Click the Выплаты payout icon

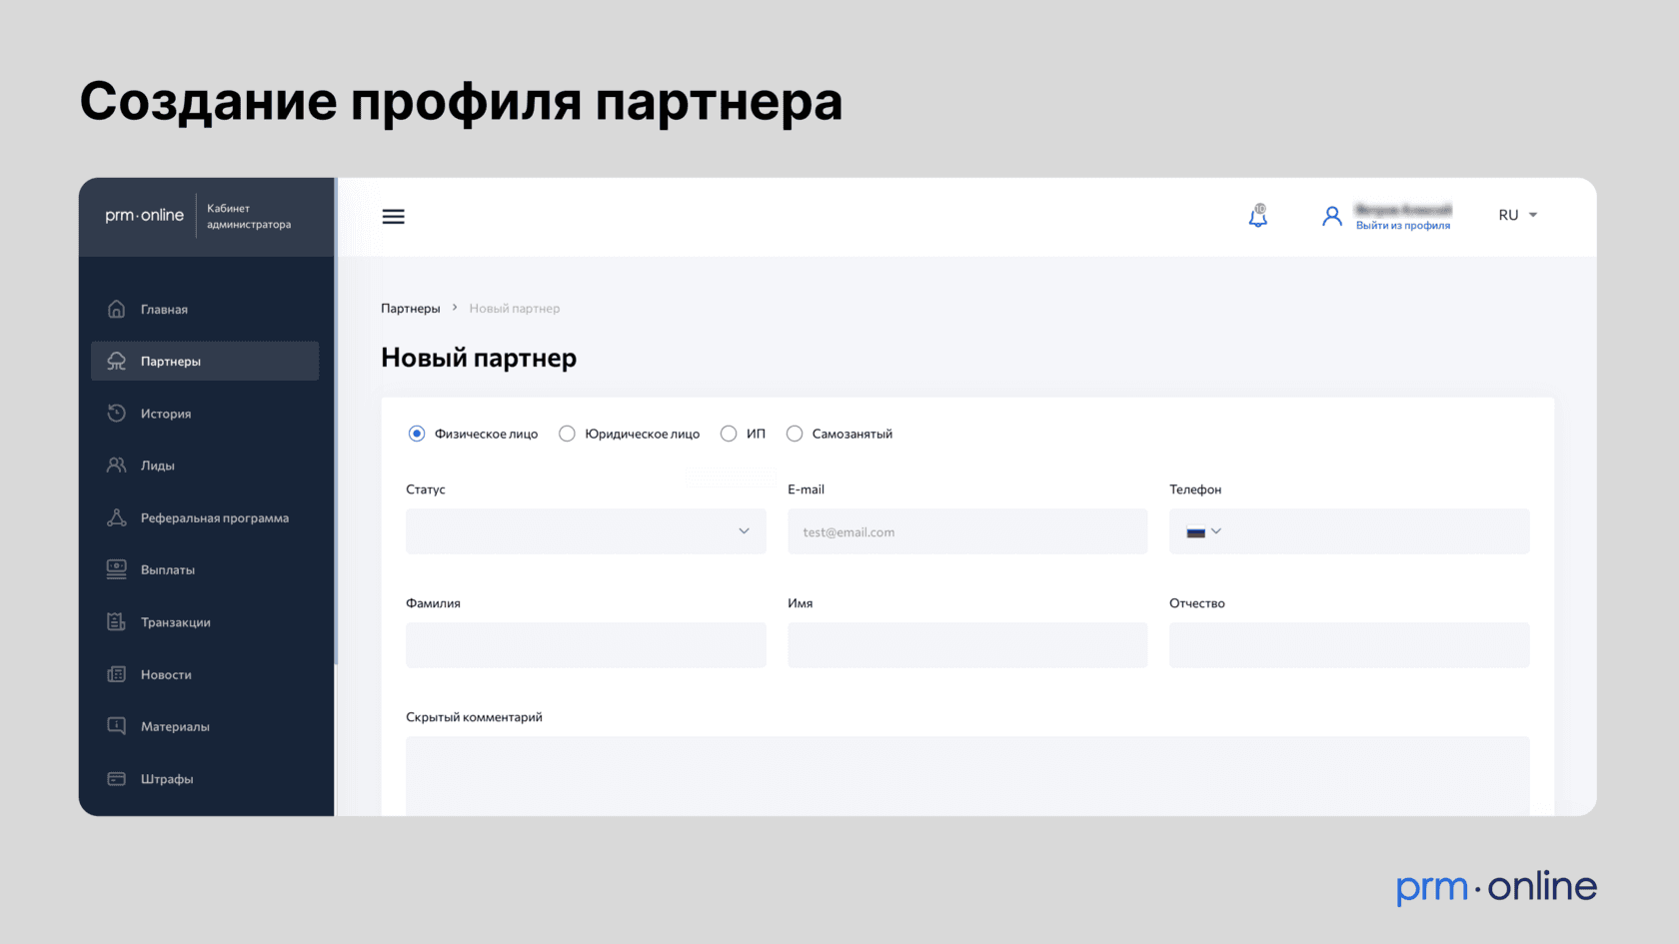point(117,569)
